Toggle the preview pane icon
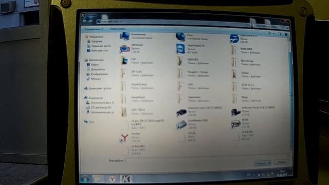The image size is (329, 185). [280, 34]
